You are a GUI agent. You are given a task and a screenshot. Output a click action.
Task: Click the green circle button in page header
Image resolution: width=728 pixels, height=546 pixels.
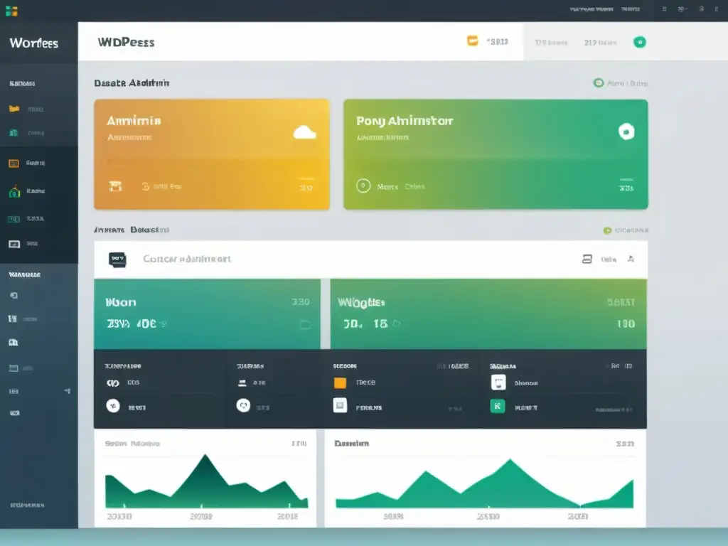coord(640,42)
